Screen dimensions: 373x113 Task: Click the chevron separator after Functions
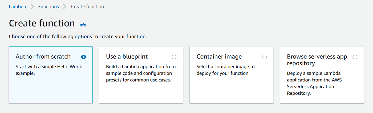tap(65, 7)
